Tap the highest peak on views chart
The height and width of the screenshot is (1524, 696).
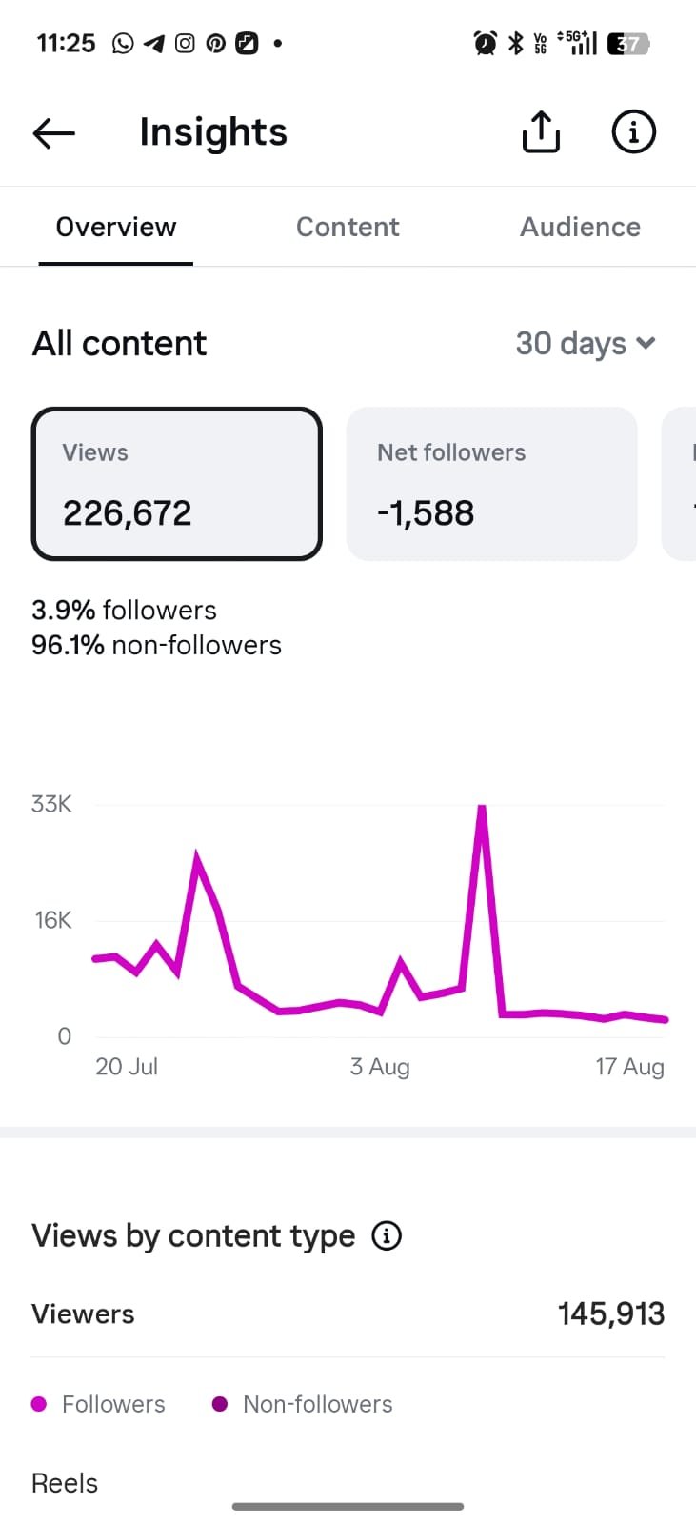[483, 810]
